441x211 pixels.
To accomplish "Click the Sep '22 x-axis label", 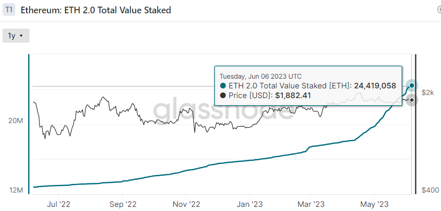I will coord(123,203).
